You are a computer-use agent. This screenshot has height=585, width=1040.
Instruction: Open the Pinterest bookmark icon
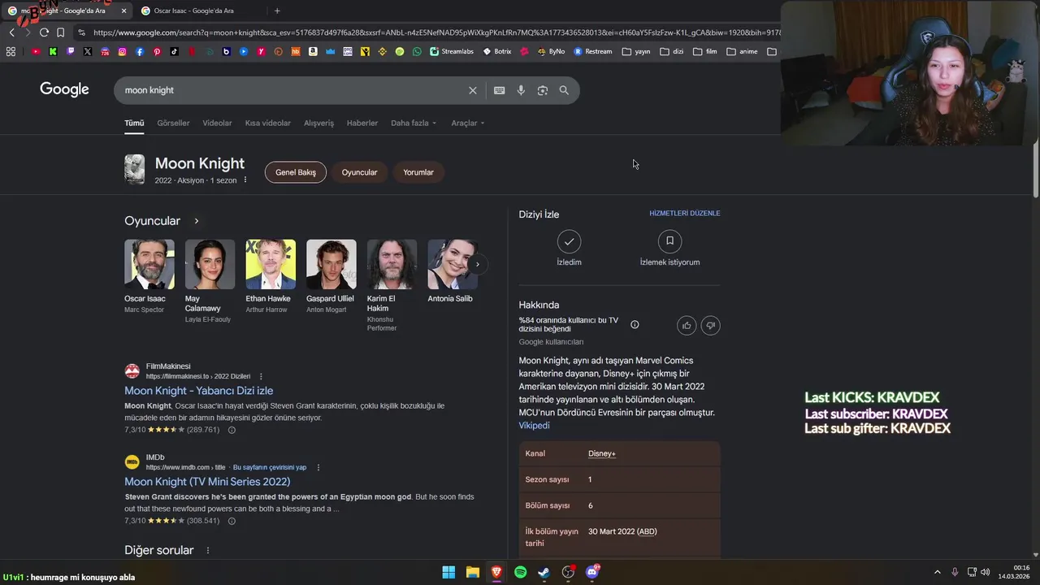click(157, 51)
